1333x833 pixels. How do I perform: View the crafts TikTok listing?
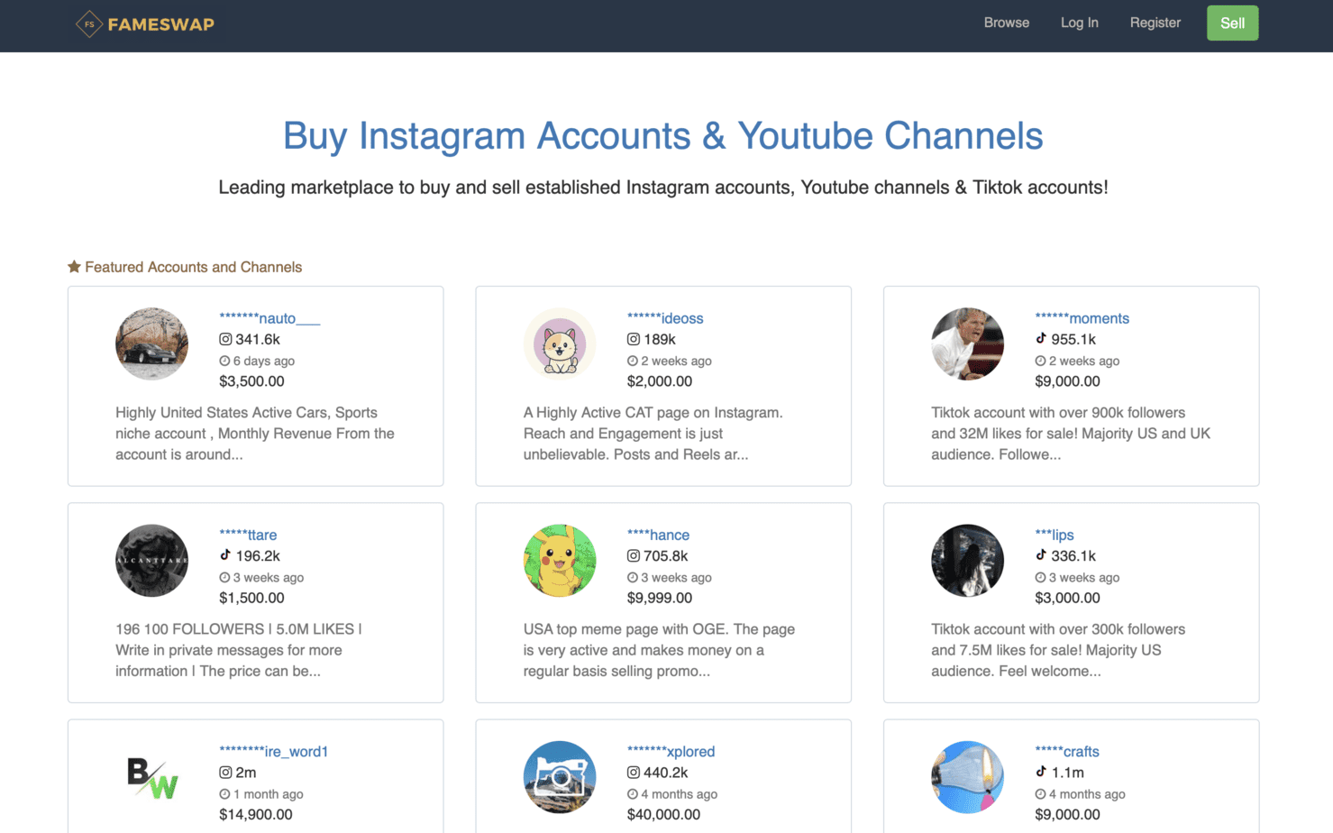pos(1067,752)
